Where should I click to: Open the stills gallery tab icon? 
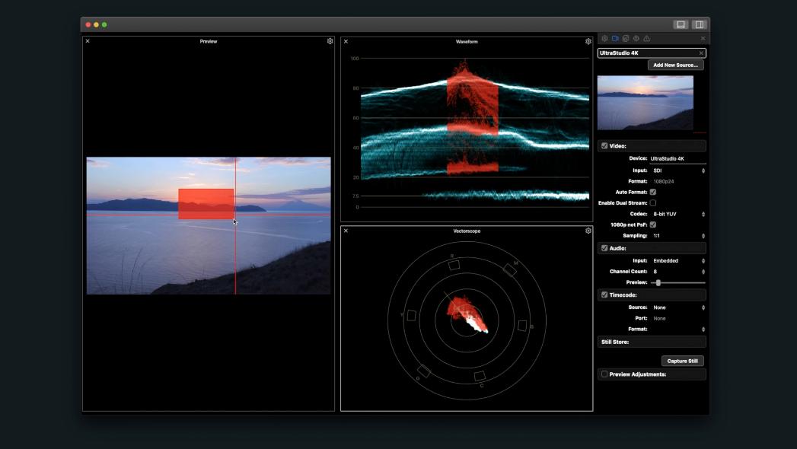(x=626, y=38)
